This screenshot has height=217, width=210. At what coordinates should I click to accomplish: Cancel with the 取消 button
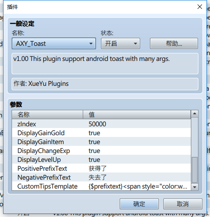pyautogui.click(x=183, y=204)
